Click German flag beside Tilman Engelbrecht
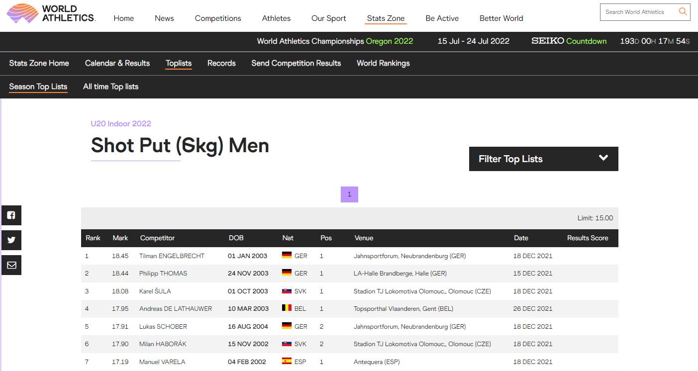This screenshot has height=371, width=698. point(287,256)
